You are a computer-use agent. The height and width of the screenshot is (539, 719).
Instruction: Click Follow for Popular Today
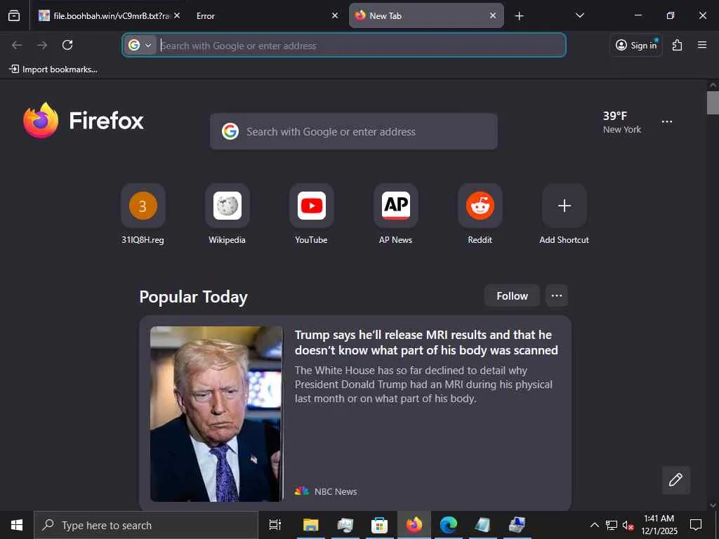coord(512,296)
